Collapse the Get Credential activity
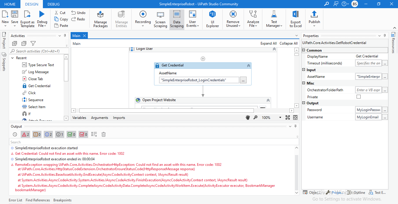The width and height of the screenshot is (398, 204). coord(248,66)
